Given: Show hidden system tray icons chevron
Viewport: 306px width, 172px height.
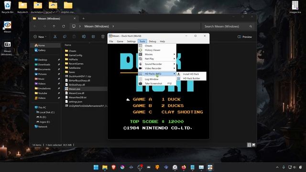Looking at the screenshot, I should [x=277, y=167].
